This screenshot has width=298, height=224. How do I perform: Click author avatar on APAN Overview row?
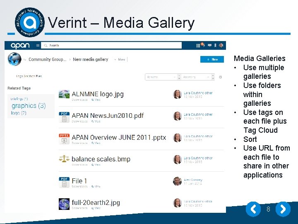coord(177,138)
